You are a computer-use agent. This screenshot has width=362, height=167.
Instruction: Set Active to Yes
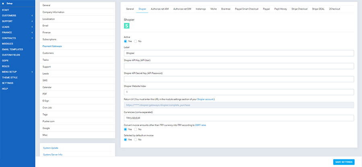point(125,41)
